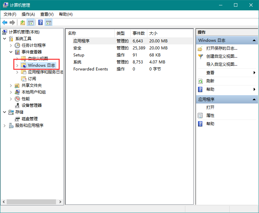The height and width of the screenshot is (213, 259).
Task: Click the 设备管理器 icon
Action: pos(17,105)
